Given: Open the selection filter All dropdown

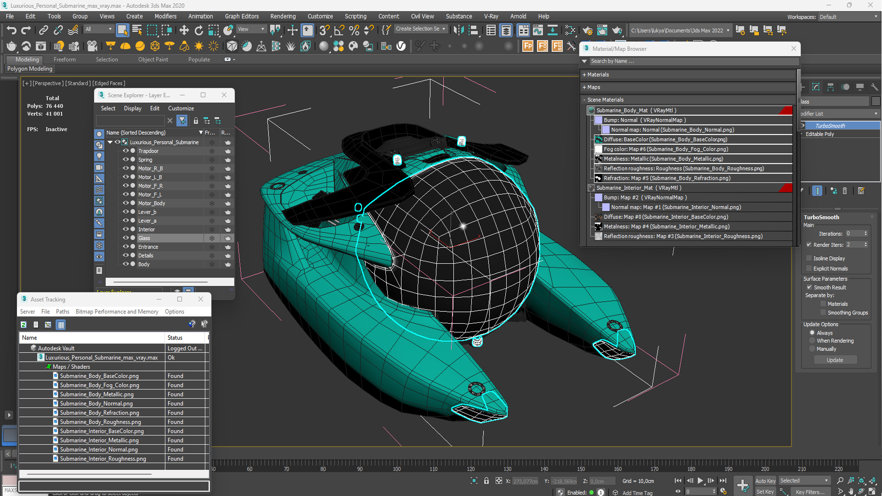Looking at the screenshot, I should tap(98, 29).
